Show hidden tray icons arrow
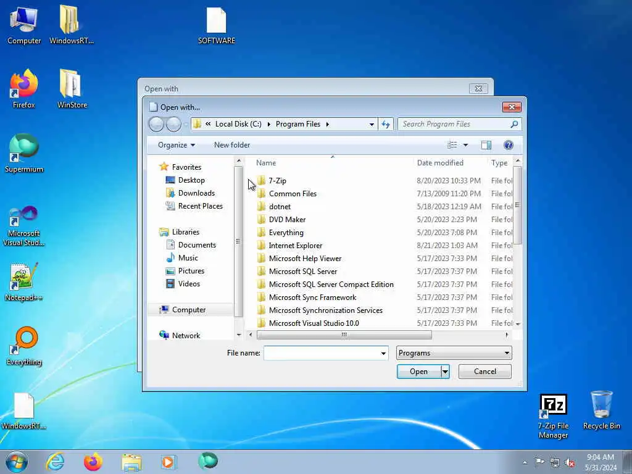The width and height of the screenshot is (632, 474). (525, 463)
